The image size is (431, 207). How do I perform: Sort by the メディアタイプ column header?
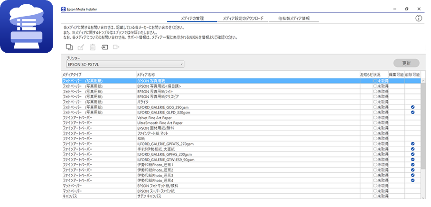[x=72, y=75]
